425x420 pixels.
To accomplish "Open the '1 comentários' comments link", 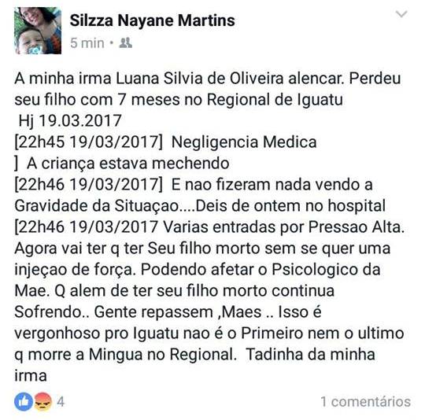I will pyautogui.click(x=366, y=401).
